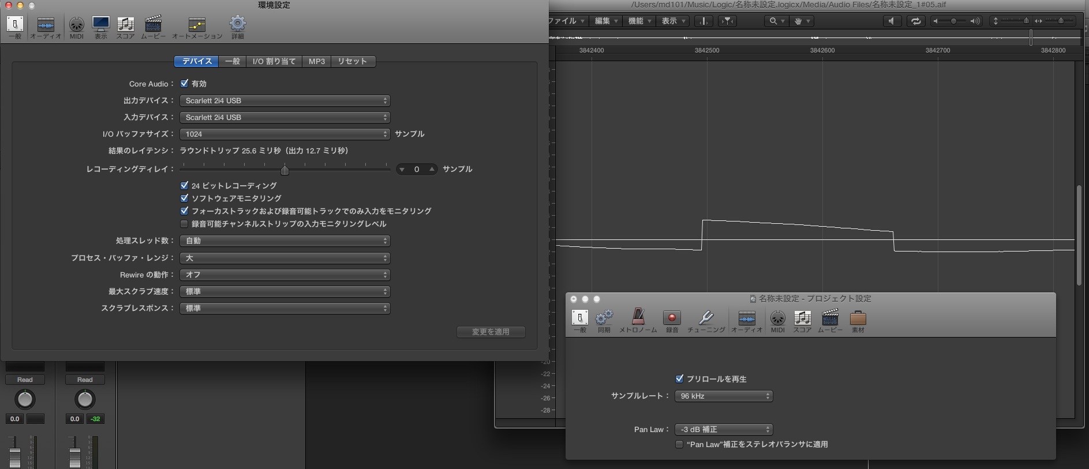This screenshot has height=469, width=1089.
Task: Open チューニング project settings
Action: (x=706, y=321)
